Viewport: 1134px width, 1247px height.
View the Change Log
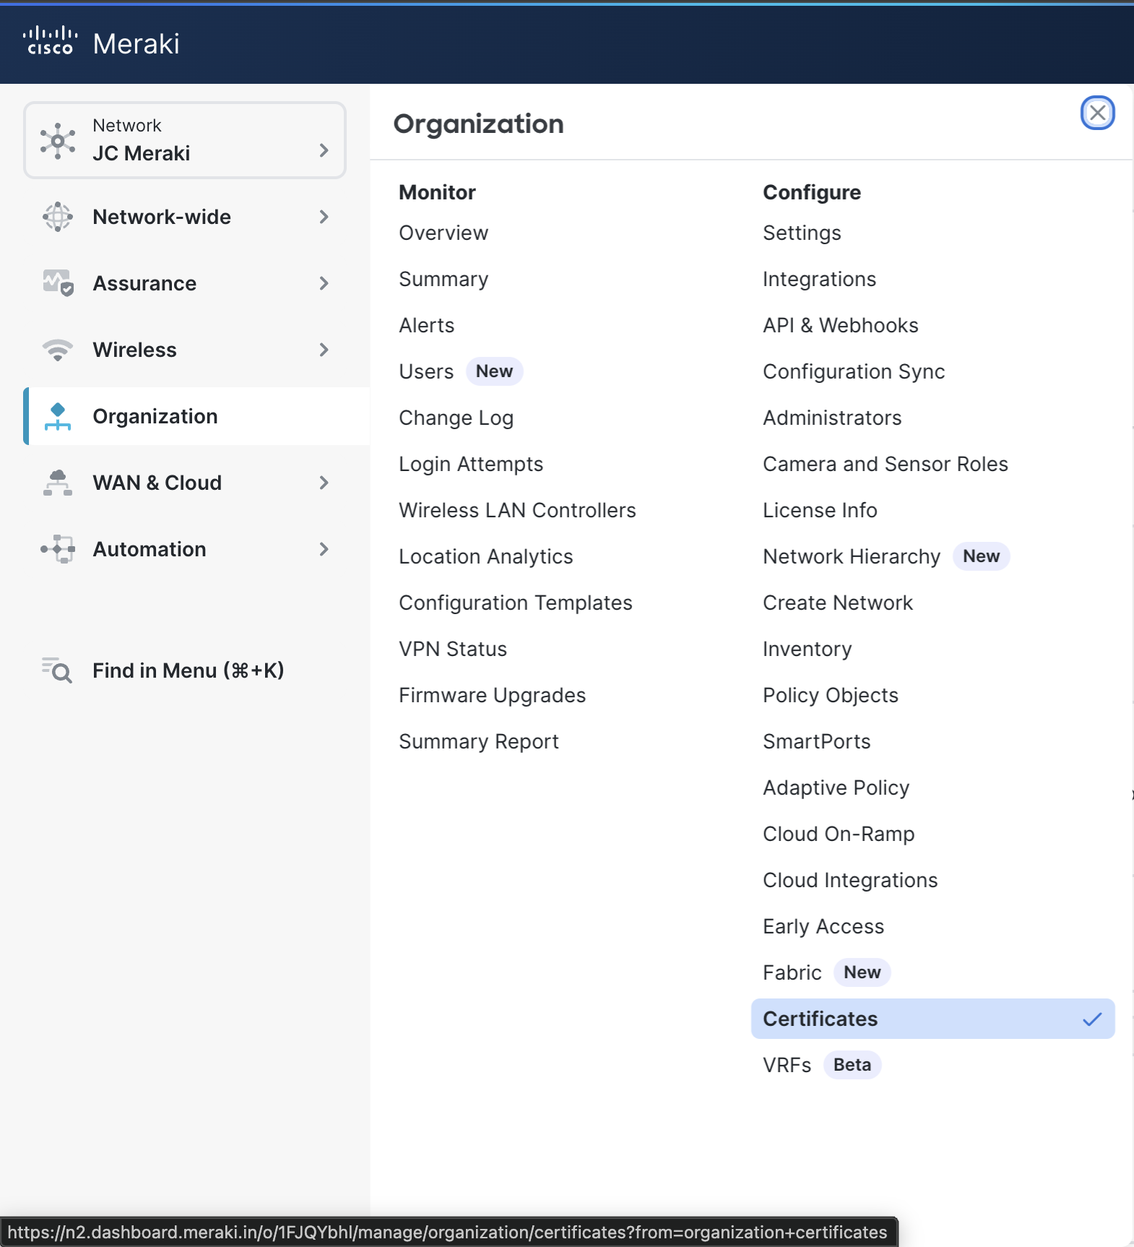pyautogui.click(x=456, y=418)
